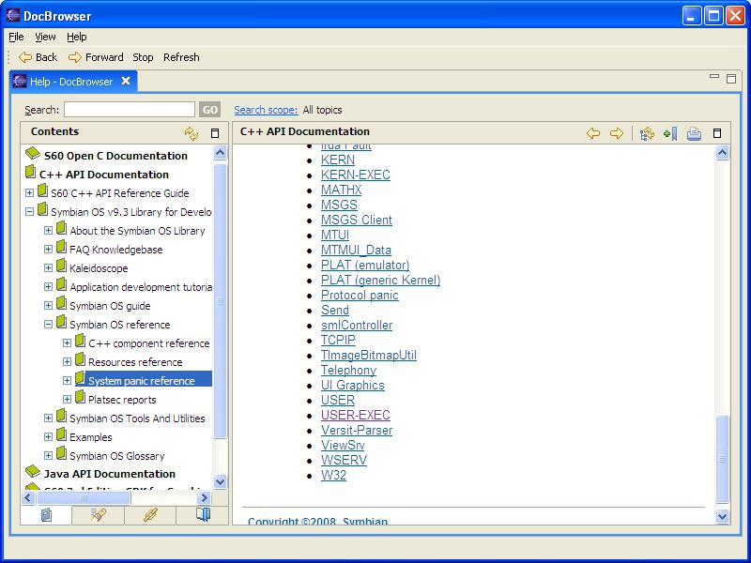The height and width of the screenshot is (563, 751).
Task: Expand Platsec reports node
Action: tap(67, 399)
